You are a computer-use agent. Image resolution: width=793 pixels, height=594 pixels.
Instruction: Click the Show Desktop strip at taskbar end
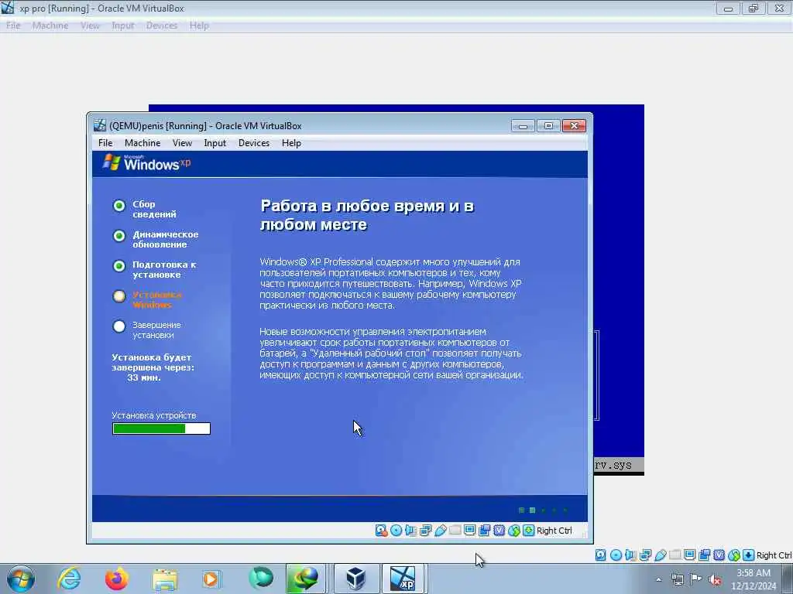point(788,579)
